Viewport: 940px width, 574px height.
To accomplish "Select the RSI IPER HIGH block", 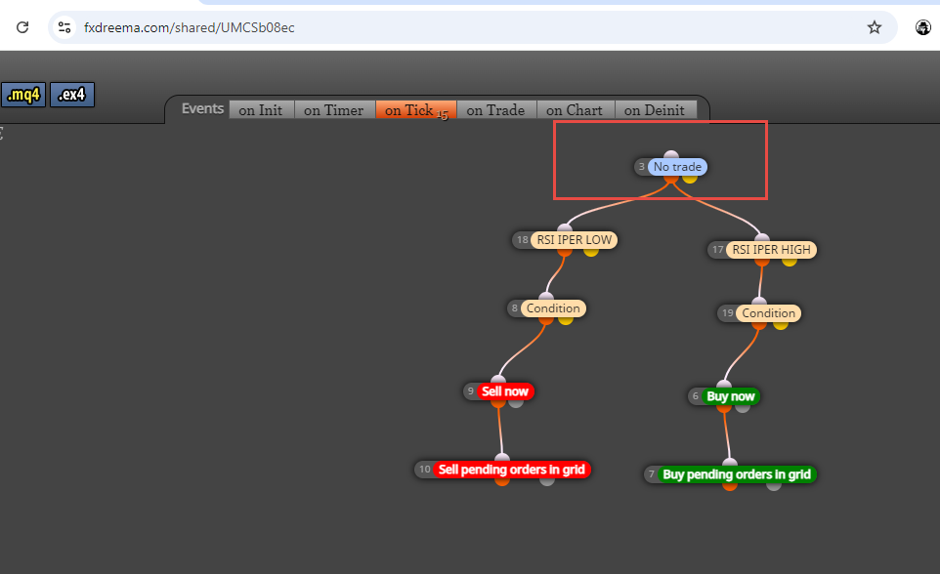I will (x=771, y=249).
